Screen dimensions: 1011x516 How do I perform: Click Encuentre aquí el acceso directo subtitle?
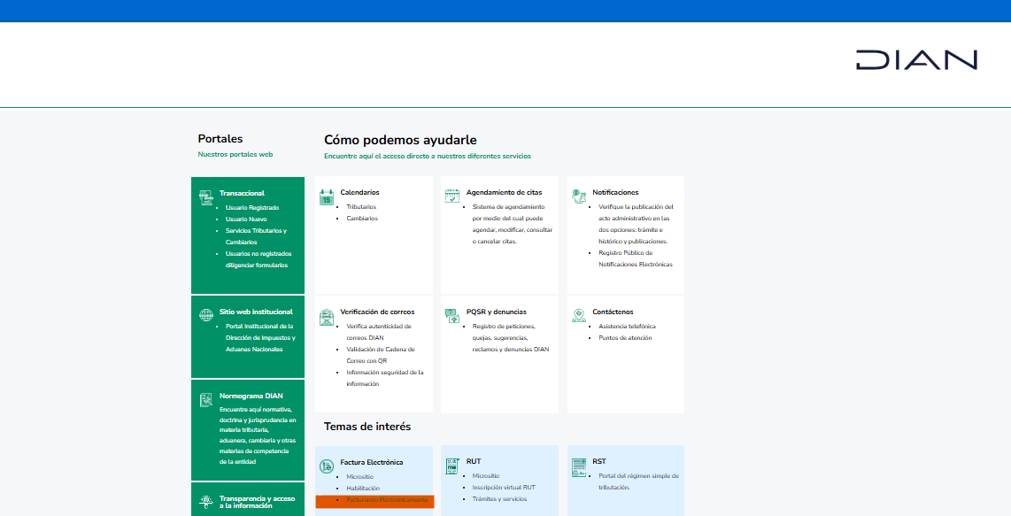coord(428,156)
